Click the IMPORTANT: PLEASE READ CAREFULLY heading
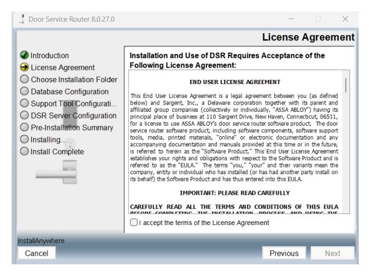The image size is (369, 274). [x=235, y=193]
